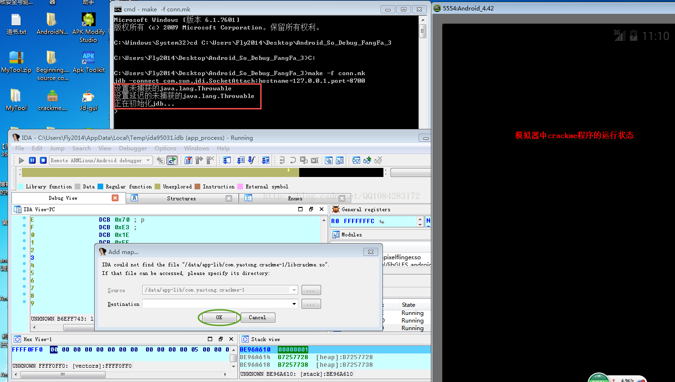Click the navigation band yellow position marker

pyautogui.click(x=288, y=170)
